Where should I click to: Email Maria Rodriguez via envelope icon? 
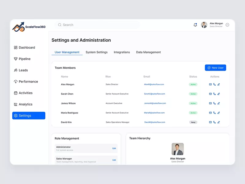click(210, 113)
